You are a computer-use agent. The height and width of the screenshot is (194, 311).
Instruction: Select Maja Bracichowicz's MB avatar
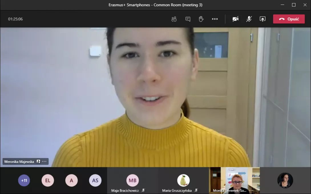[x=132, y=180]
